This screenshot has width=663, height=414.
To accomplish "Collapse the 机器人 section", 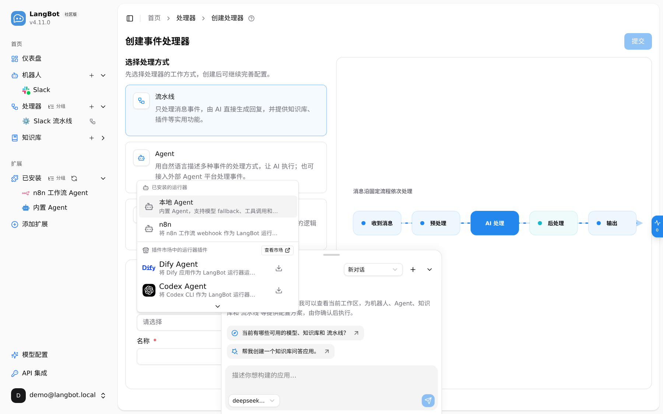I will click(x=103, y=75).
